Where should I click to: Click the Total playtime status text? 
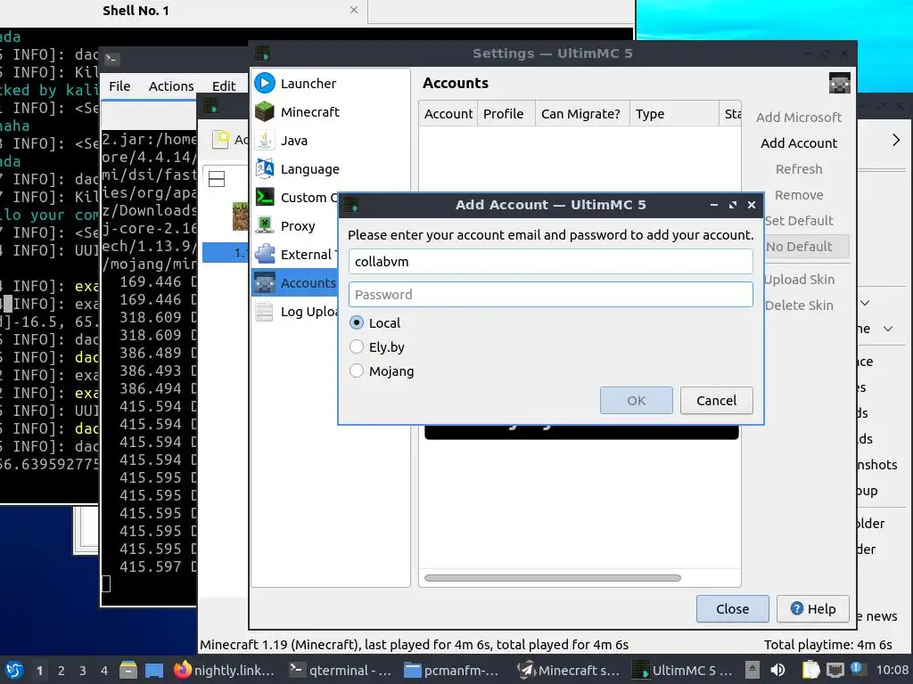(x=828, y=645)
